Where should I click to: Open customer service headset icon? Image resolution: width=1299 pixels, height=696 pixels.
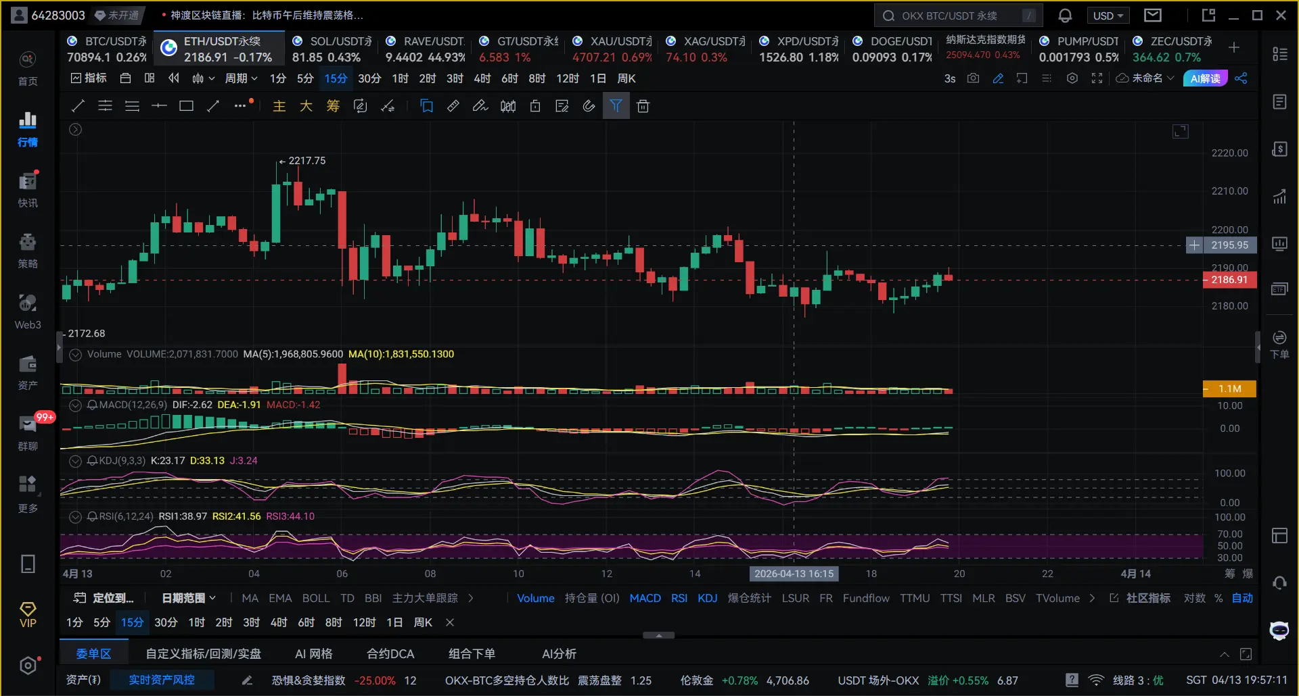pos(1279,582)
